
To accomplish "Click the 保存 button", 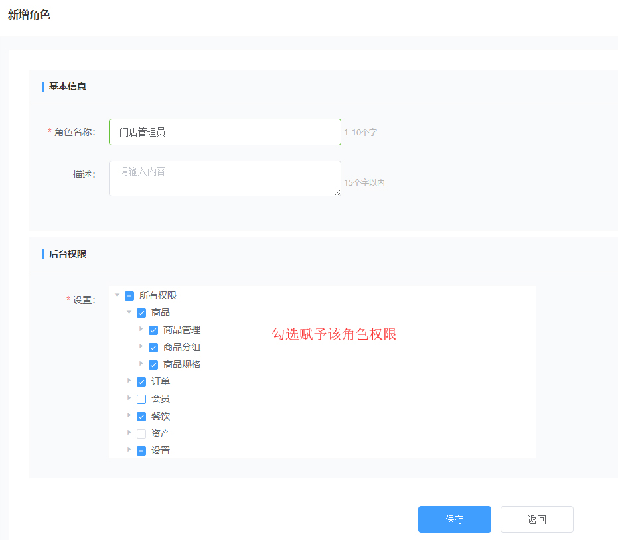I will 455,519.
